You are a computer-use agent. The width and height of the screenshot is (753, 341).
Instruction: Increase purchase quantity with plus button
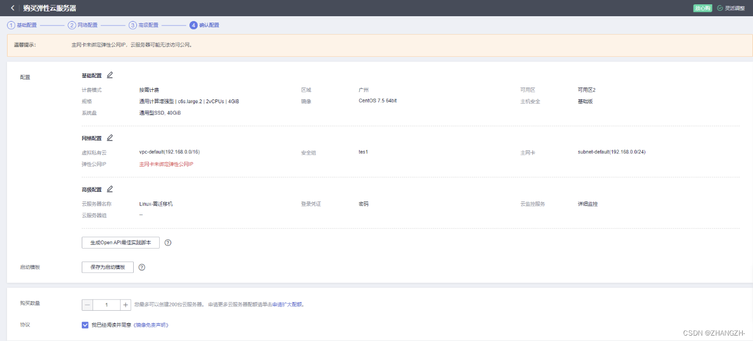point(126,305)
